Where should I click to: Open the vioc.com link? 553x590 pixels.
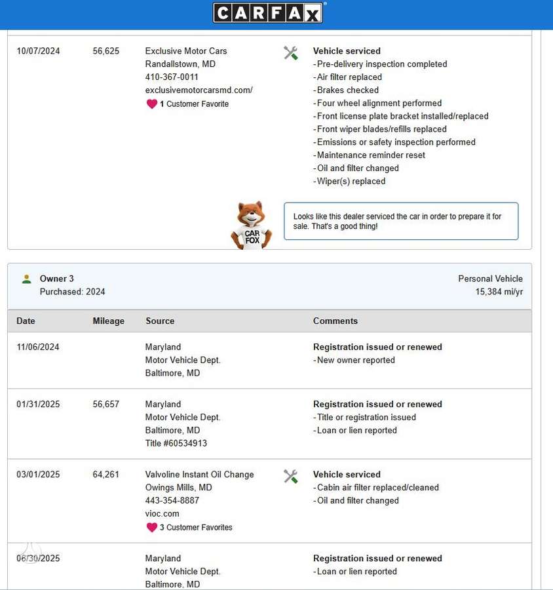pyautogui.click(x=162, y=513)
